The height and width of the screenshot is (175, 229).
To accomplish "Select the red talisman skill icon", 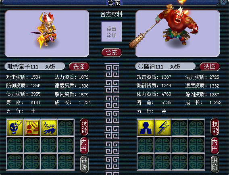I will pos(32,128).
